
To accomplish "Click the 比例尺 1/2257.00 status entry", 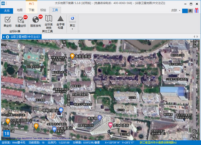I will (x=59, y=143).
